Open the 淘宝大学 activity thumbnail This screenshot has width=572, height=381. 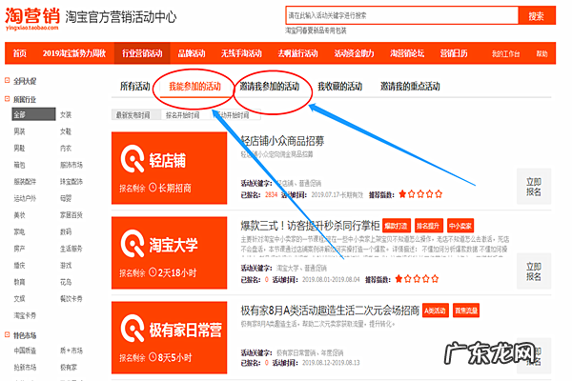coord(170,252)
